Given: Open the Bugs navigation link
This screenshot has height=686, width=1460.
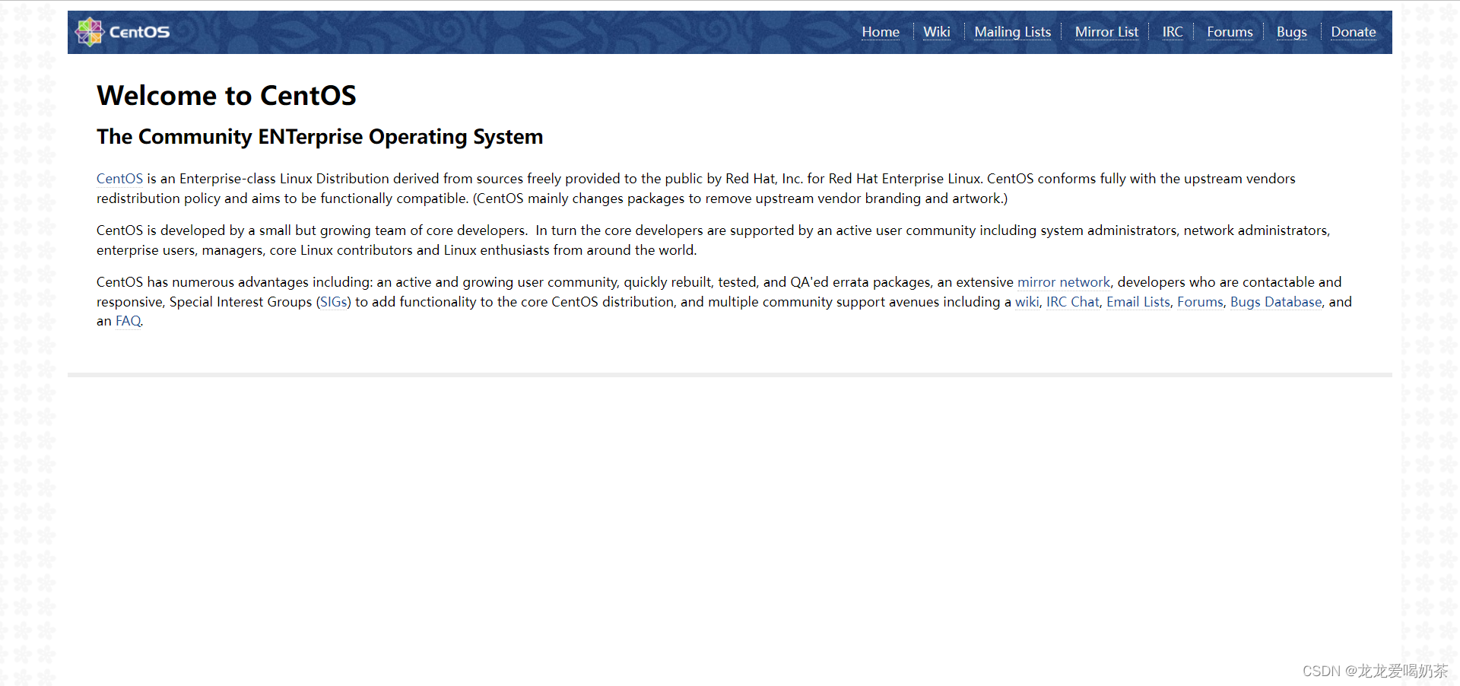Looking at the screenshot, I should click(x=1291, y=32).
